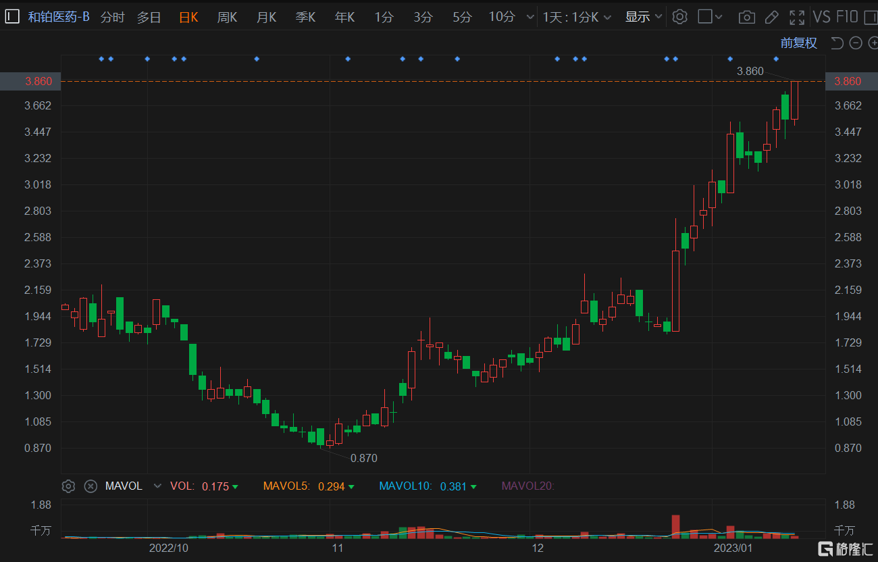Select the 日K daily candlestick tab

(x=188, y=17)
